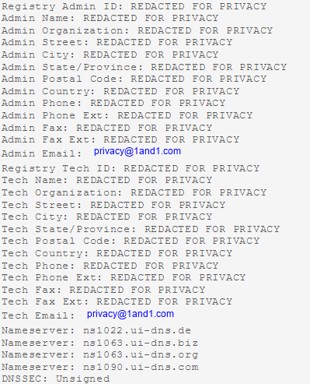Click the Admin Organization line
Screen dimensions: 310x384
[x=137, y=30]
